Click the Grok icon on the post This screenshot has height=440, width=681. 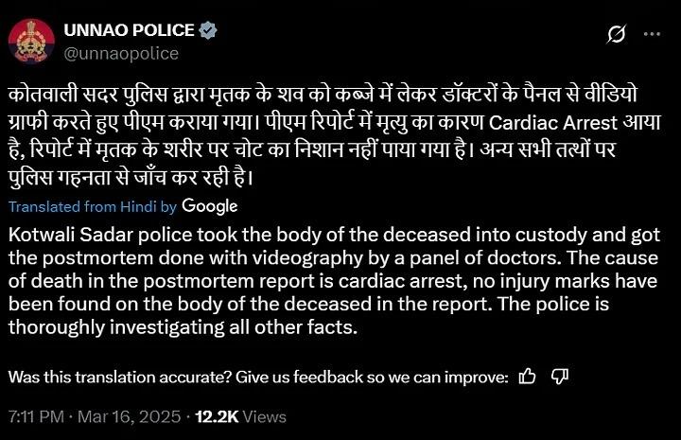click(616, 34)
